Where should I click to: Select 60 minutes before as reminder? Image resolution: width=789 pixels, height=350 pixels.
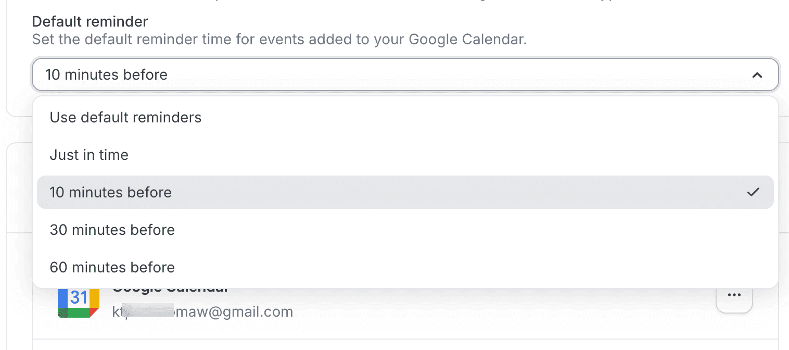pyautogui.click(x=112, y=267)
